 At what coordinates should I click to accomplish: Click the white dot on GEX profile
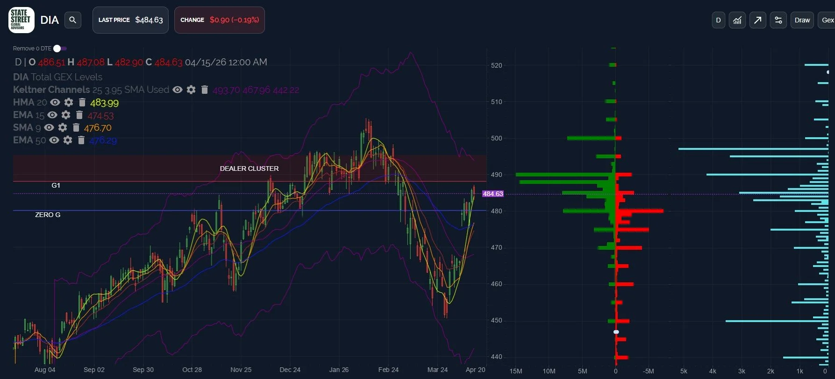click(616, 332)
